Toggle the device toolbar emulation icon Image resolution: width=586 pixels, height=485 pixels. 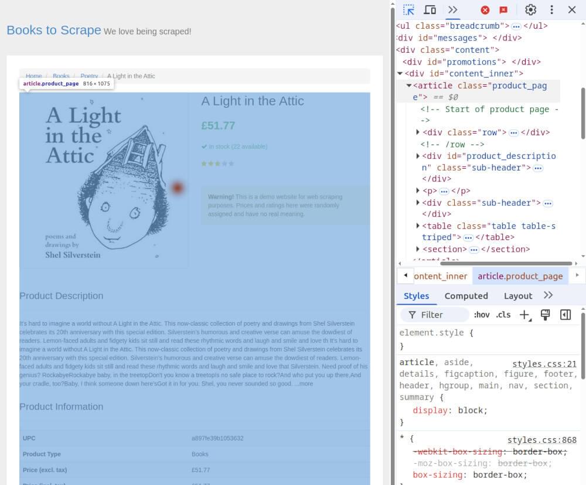(x=430, y=9)
